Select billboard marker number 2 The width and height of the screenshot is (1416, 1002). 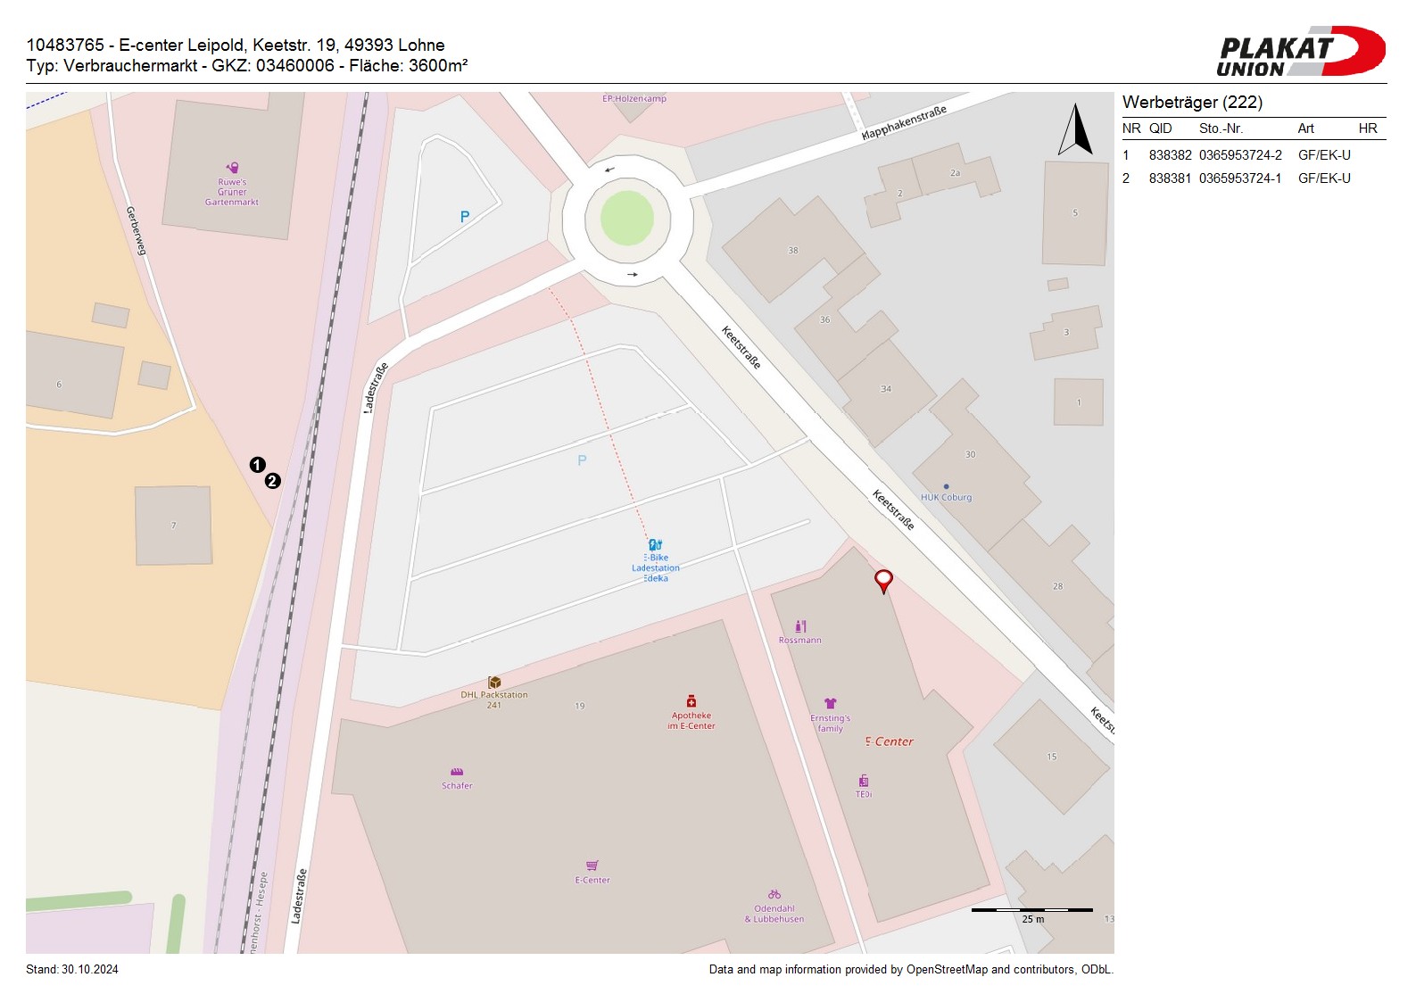click(x=273, y=481)
